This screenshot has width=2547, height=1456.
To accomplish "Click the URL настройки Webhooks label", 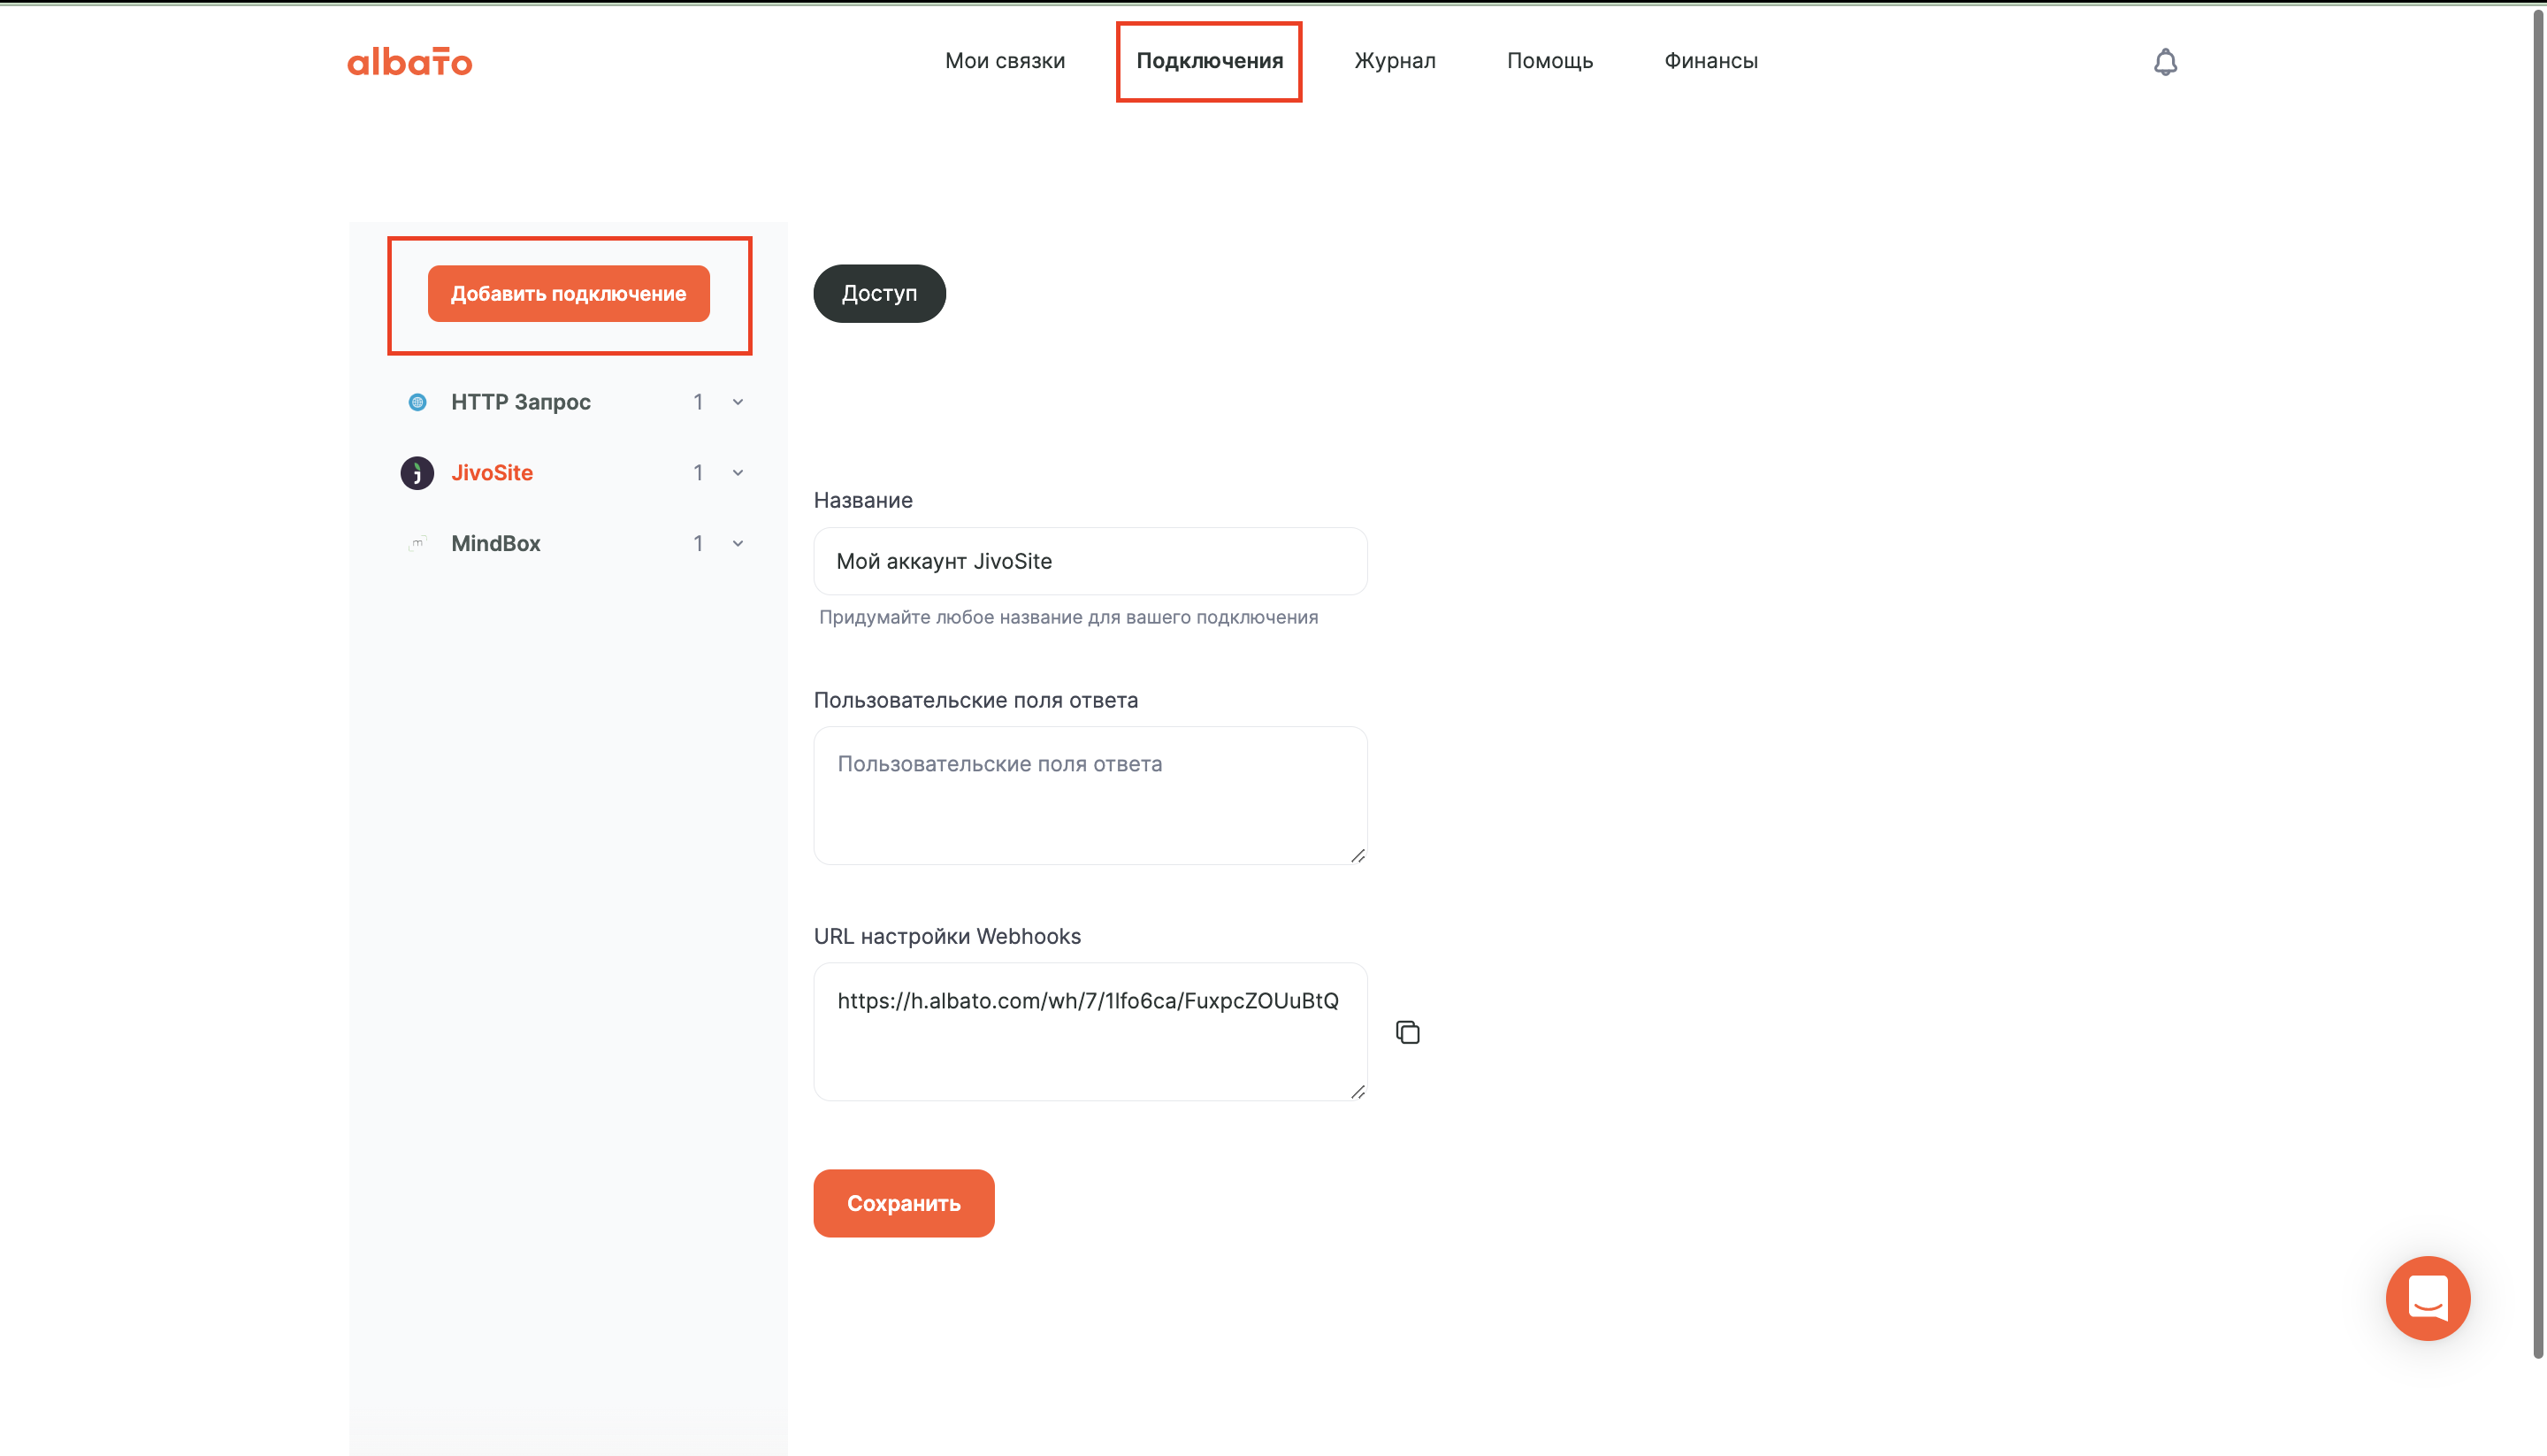I will 946,936.
